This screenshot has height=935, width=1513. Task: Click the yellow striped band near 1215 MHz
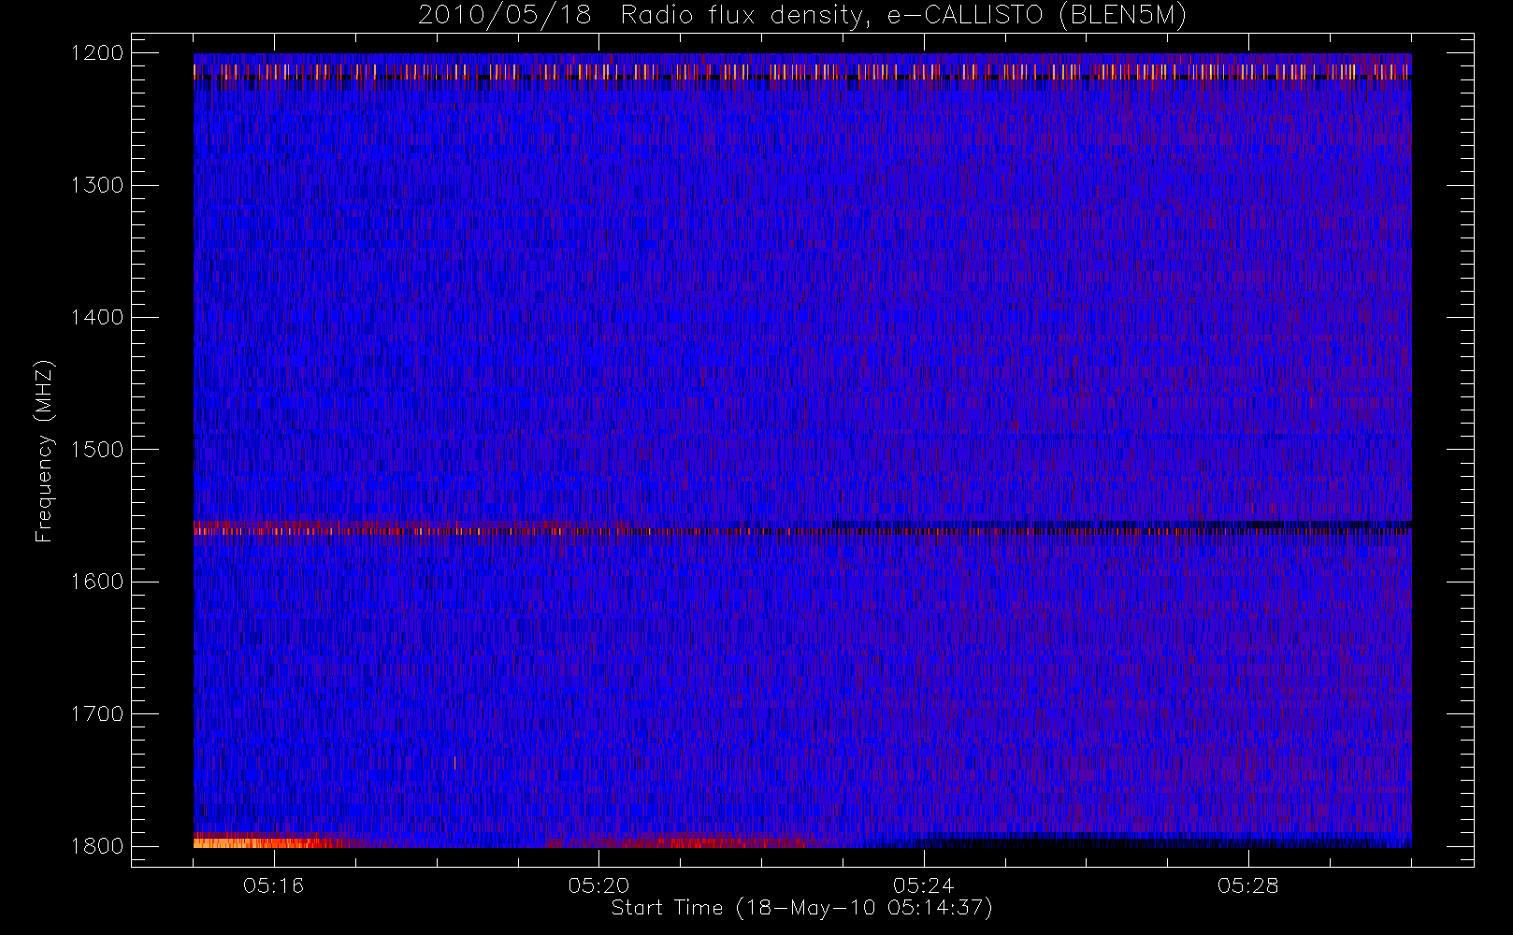[802, 72]
